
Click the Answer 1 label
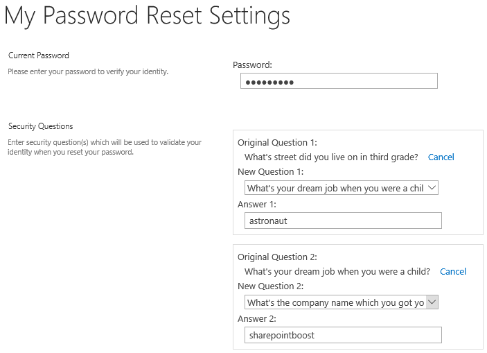(256, 205)
